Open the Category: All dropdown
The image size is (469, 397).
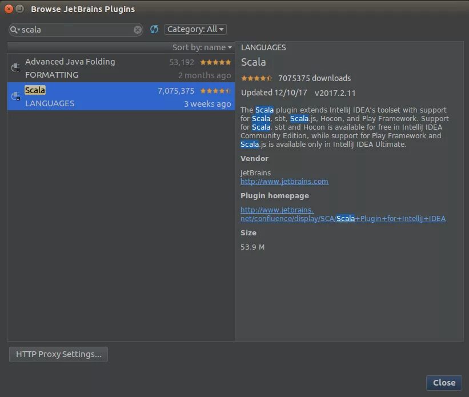[x=195, y=29]
